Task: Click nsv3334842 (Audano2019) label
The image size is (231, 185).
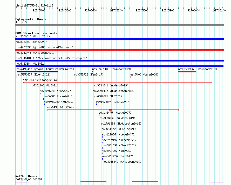Action: coord(117,118)
